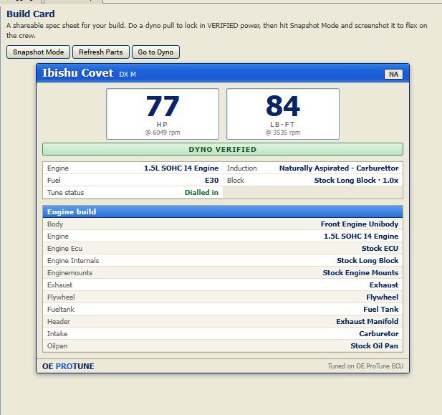Click the Fueltank row label

(x=61, y=309)
